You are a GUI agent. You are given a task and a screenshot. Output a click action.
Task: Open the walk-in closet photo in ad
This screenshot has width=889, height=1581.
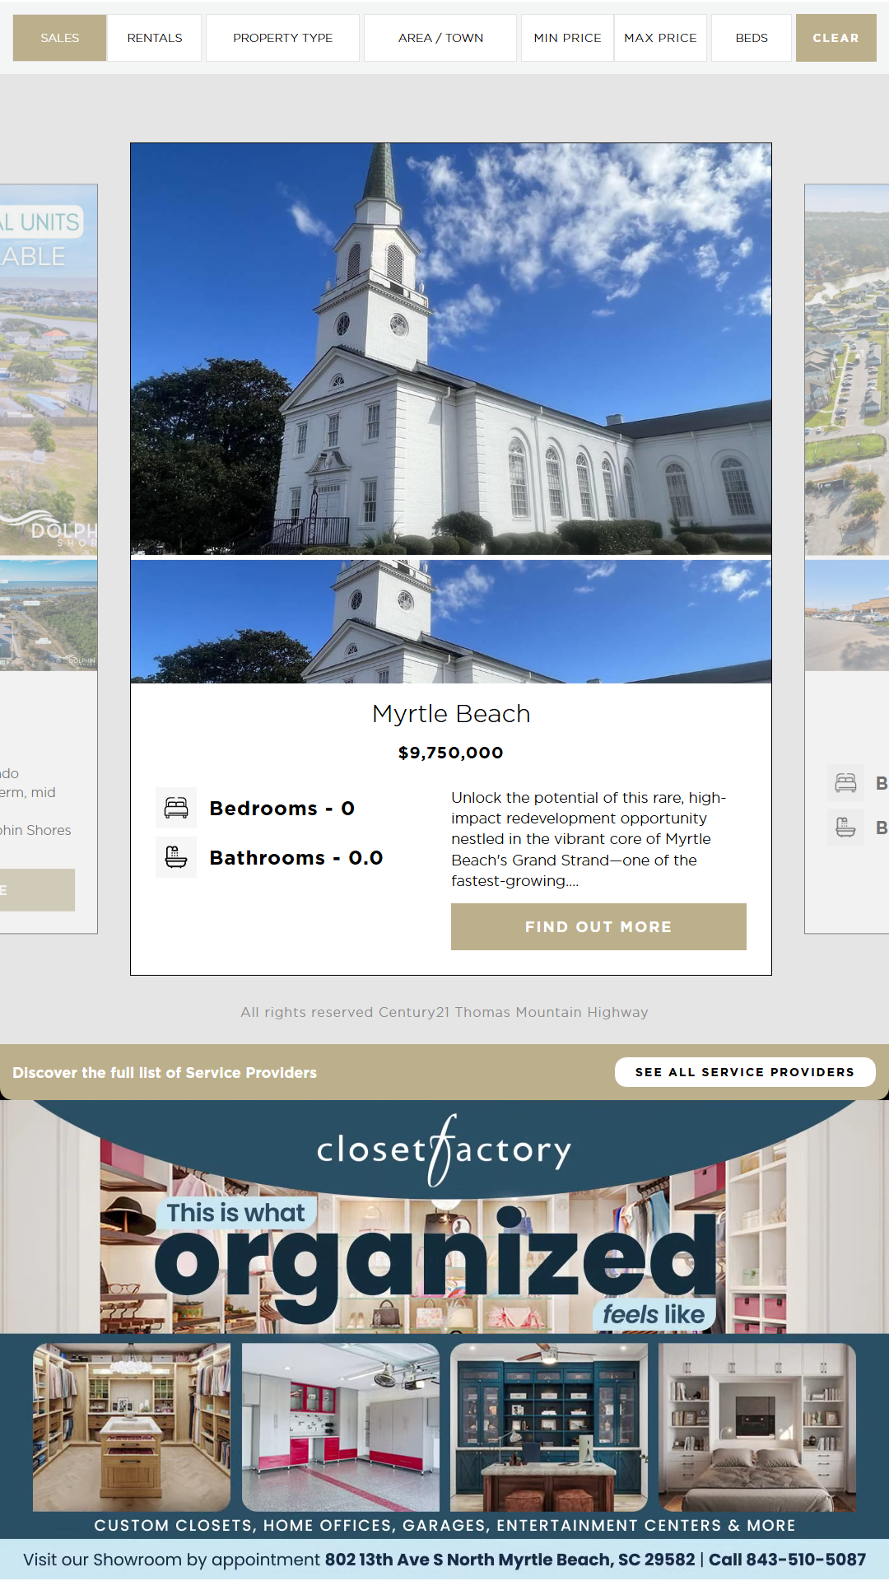coord(132,1427)
